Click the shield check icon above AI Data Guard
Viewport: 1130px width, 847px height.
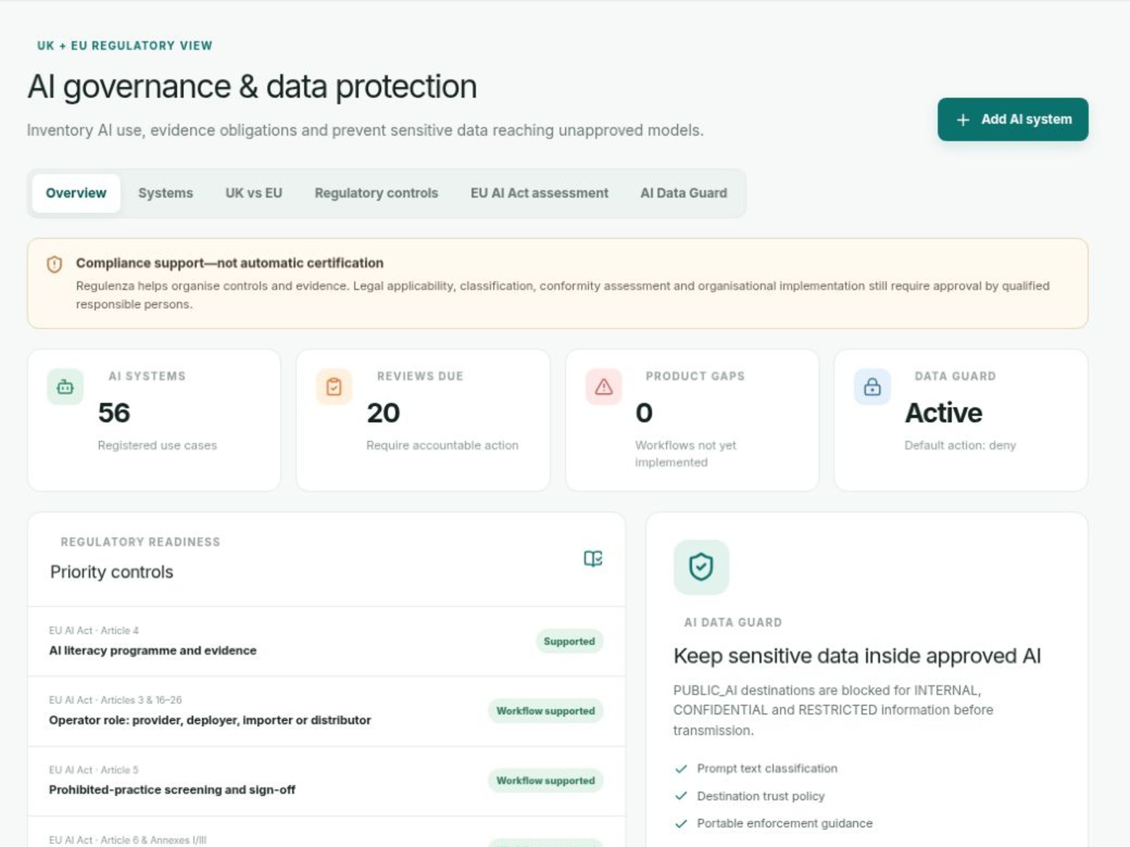pos(701,567)
